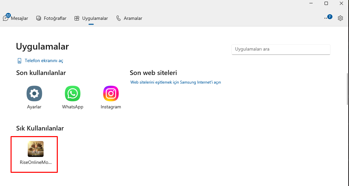Open the settings gear icon
349x186 pixels.
coord(340,18)
